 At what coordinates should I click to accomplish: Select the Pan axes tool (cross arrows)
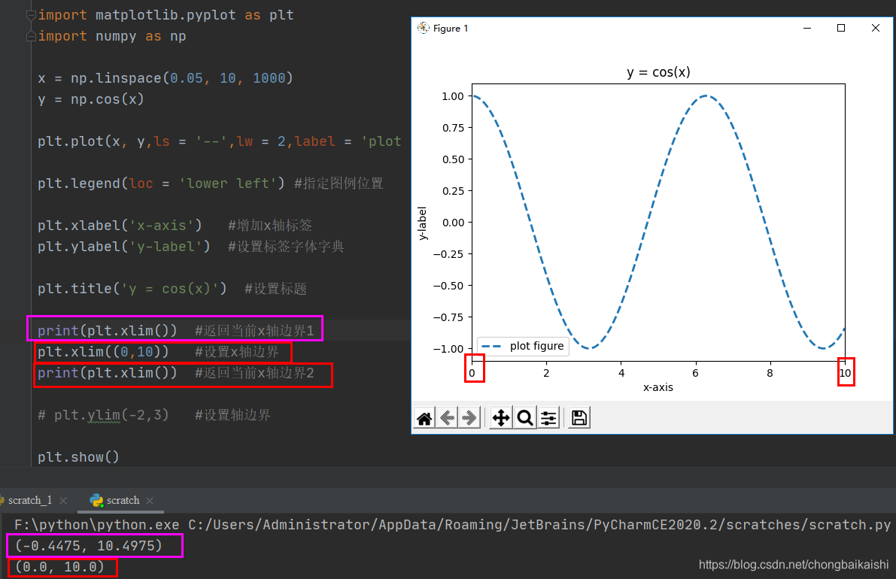(x=501, y=418)
